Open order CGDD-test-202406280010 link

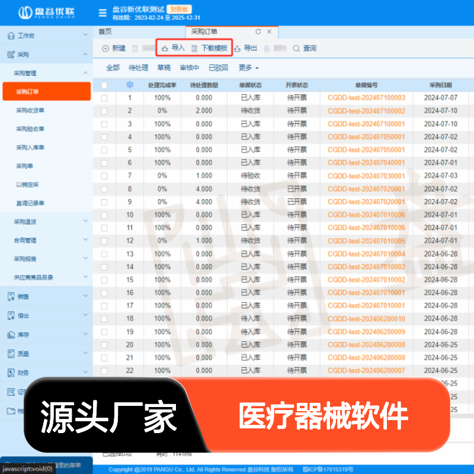tap(366, 319)
